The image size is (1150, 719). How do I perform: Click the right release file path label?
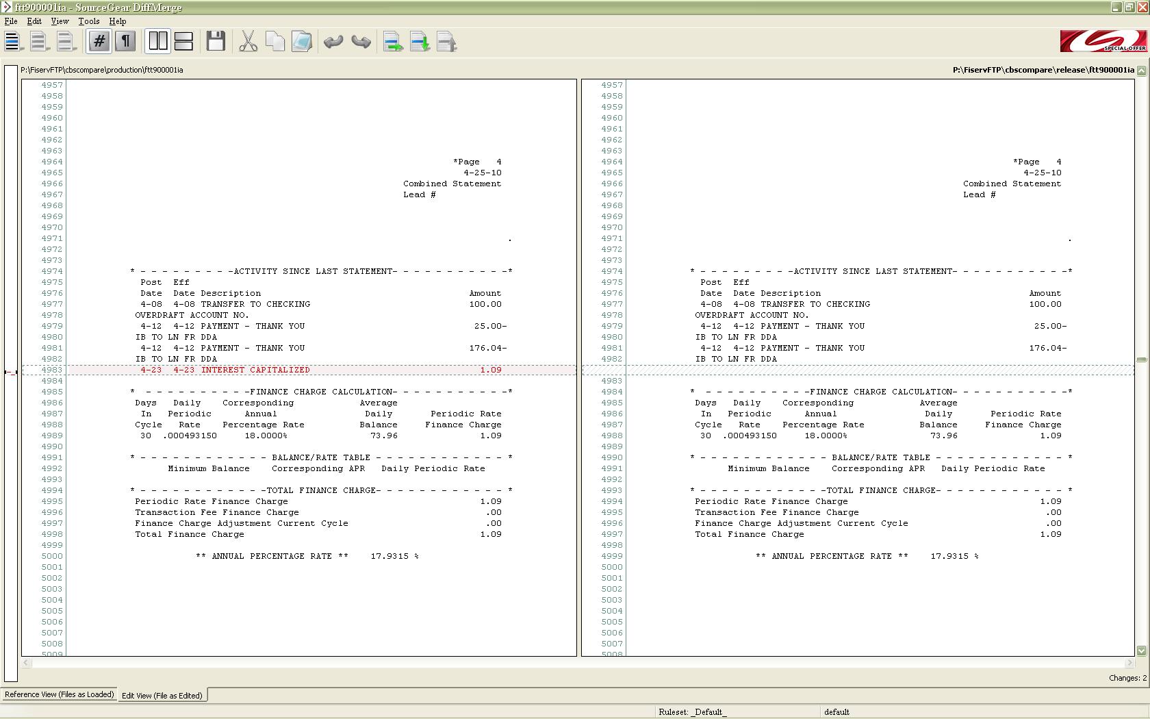click(x=1043, y=70)
